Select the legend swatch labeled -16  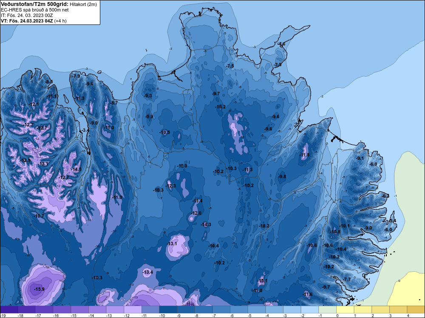[x=62, y=309]
